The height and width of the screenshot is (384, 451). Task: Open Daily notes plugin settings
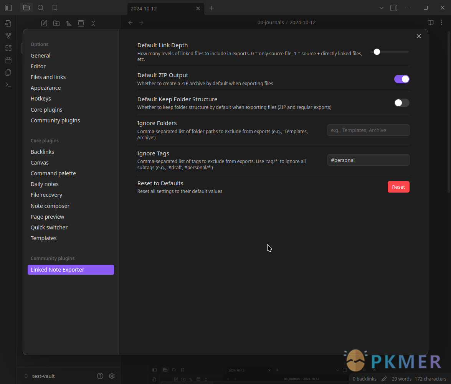click(45, 184)
